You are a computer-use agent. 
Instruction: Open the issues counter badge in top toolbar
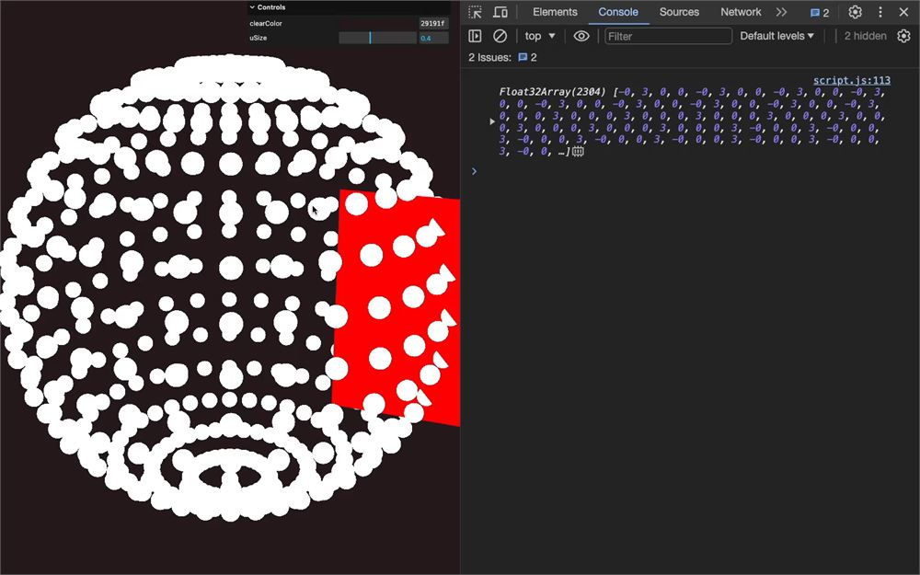coord(820,13)
